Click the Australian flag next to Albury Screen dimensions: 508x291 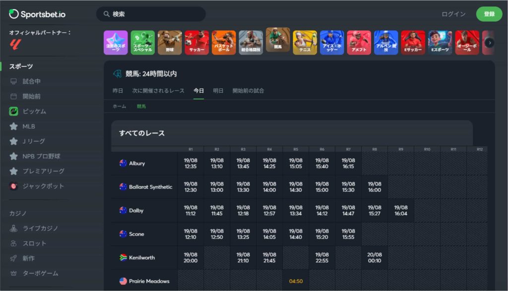tap(123, 163)
